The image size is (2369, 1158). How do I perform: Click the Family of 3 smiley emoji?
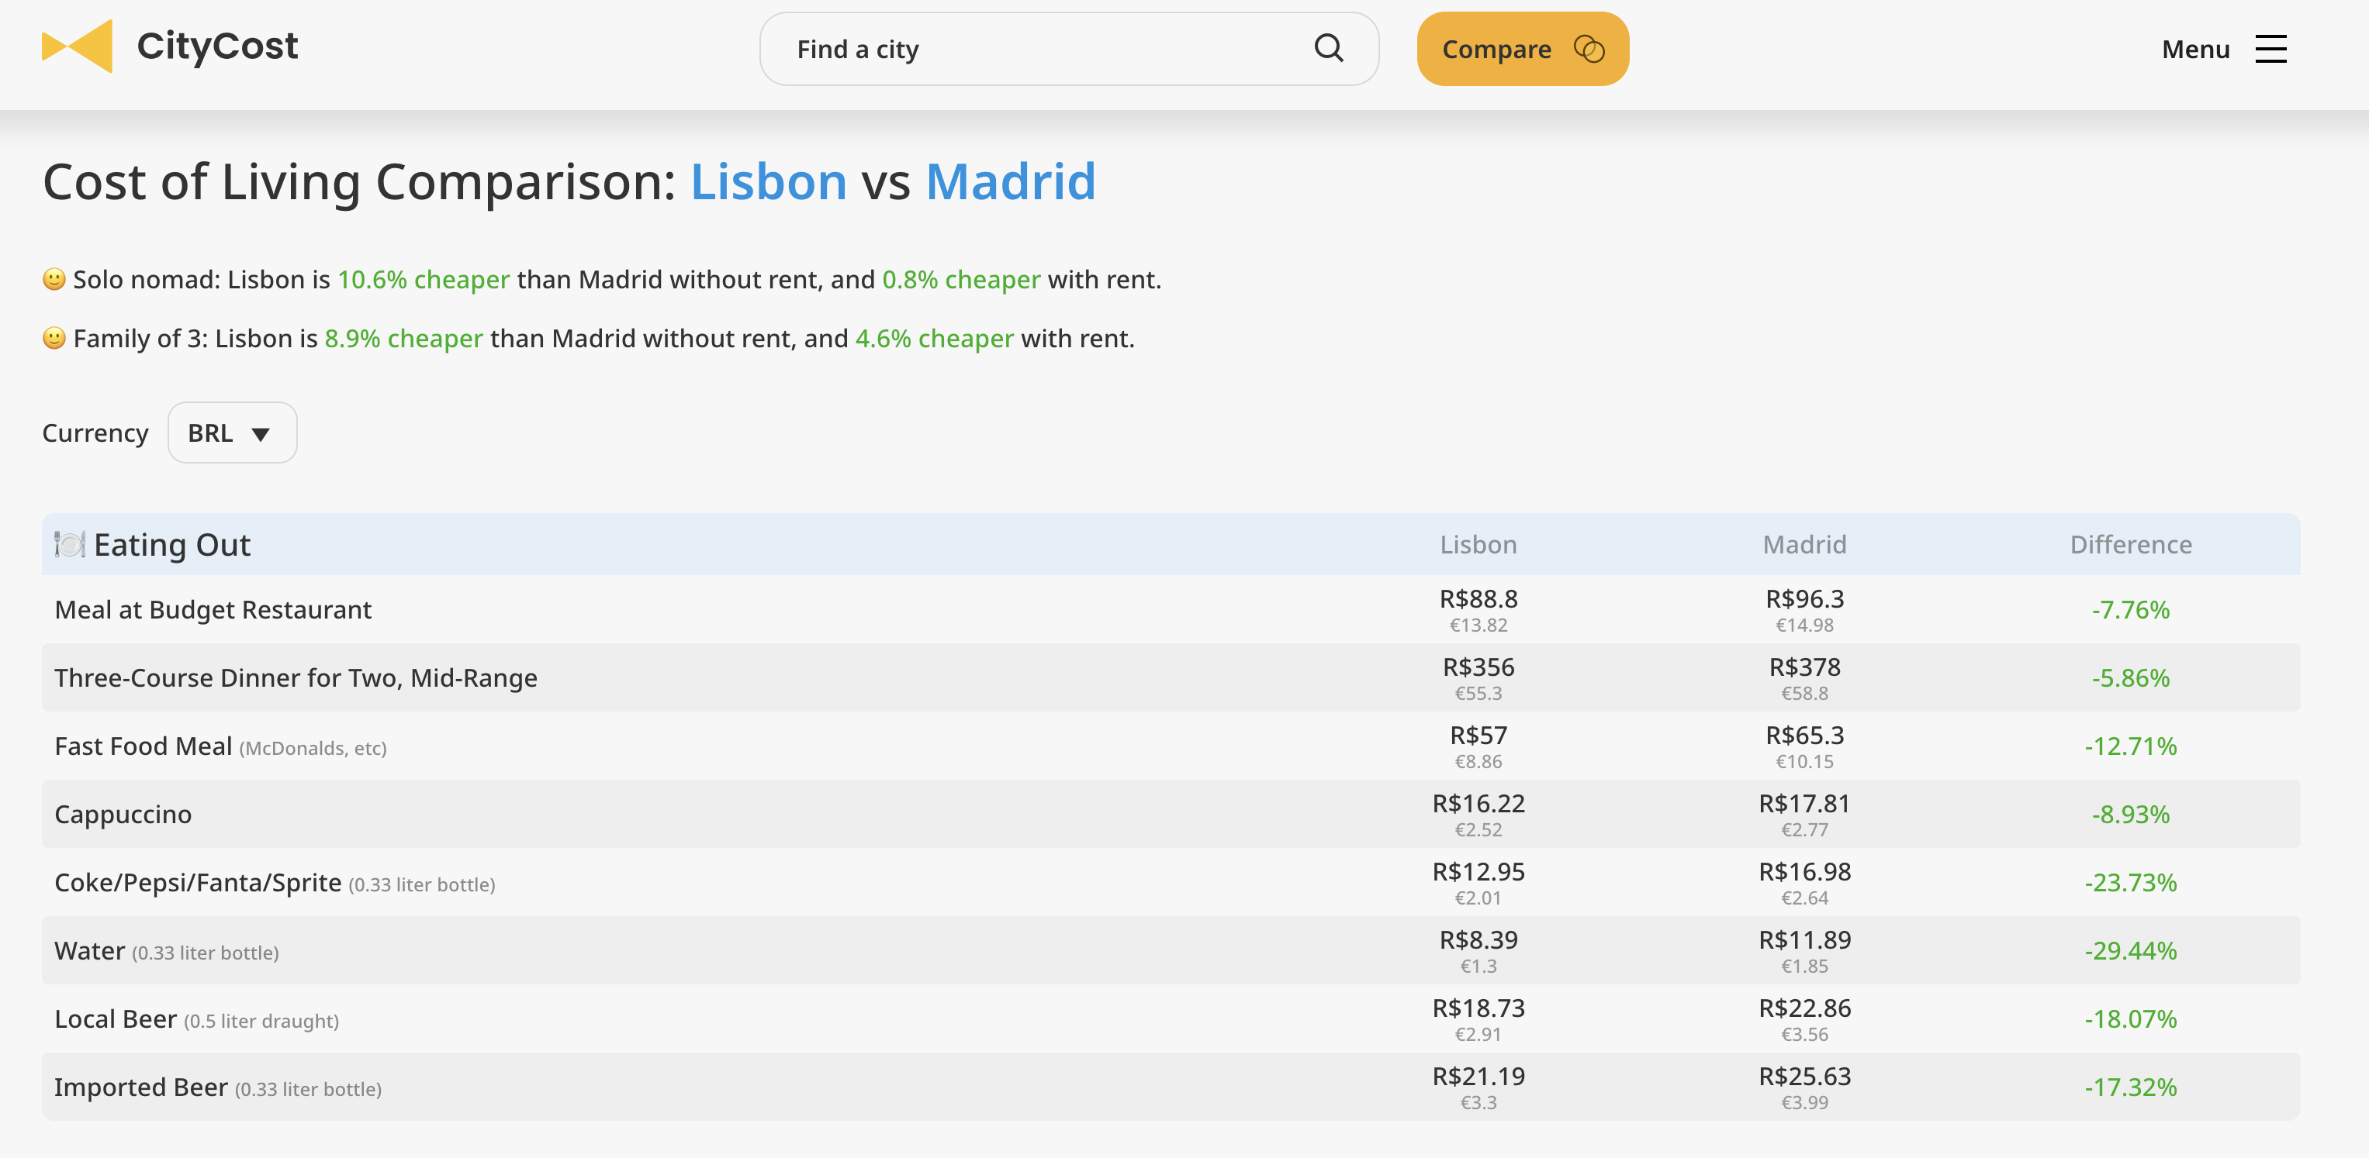[x=54, y=337]
